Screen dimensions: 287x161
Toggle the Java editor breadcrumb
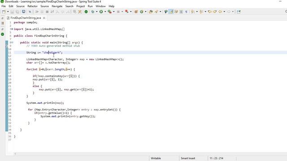[x=166, y=12]
